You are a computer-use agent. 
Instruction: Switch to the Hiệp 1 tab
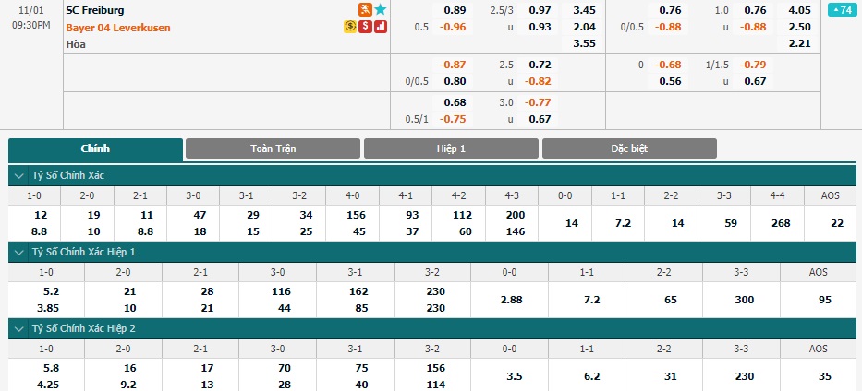[451, 148]
